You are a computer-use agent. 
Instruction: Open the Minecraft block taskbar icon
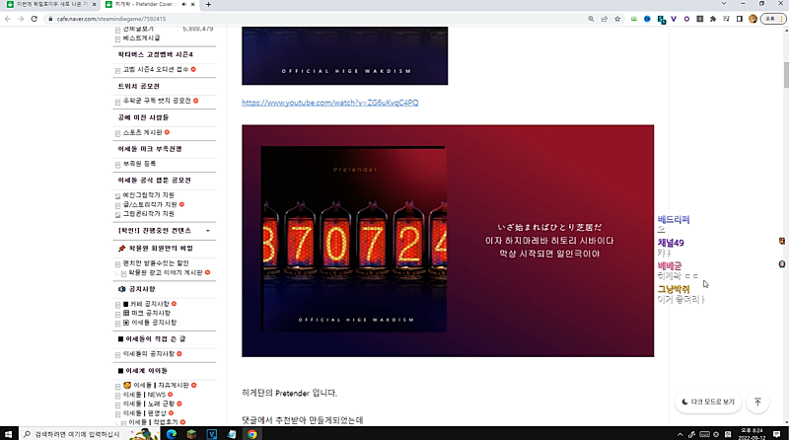pyautogui.click(x=191, y=434)
